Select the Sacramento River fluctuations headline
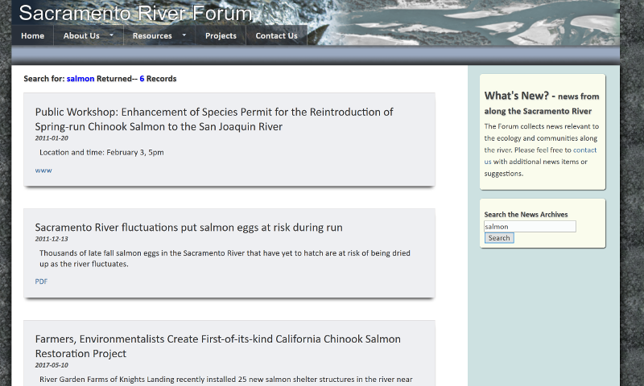The height and width of the screenshot is (386, 644). pyautogui.click(x=188, y=228)
